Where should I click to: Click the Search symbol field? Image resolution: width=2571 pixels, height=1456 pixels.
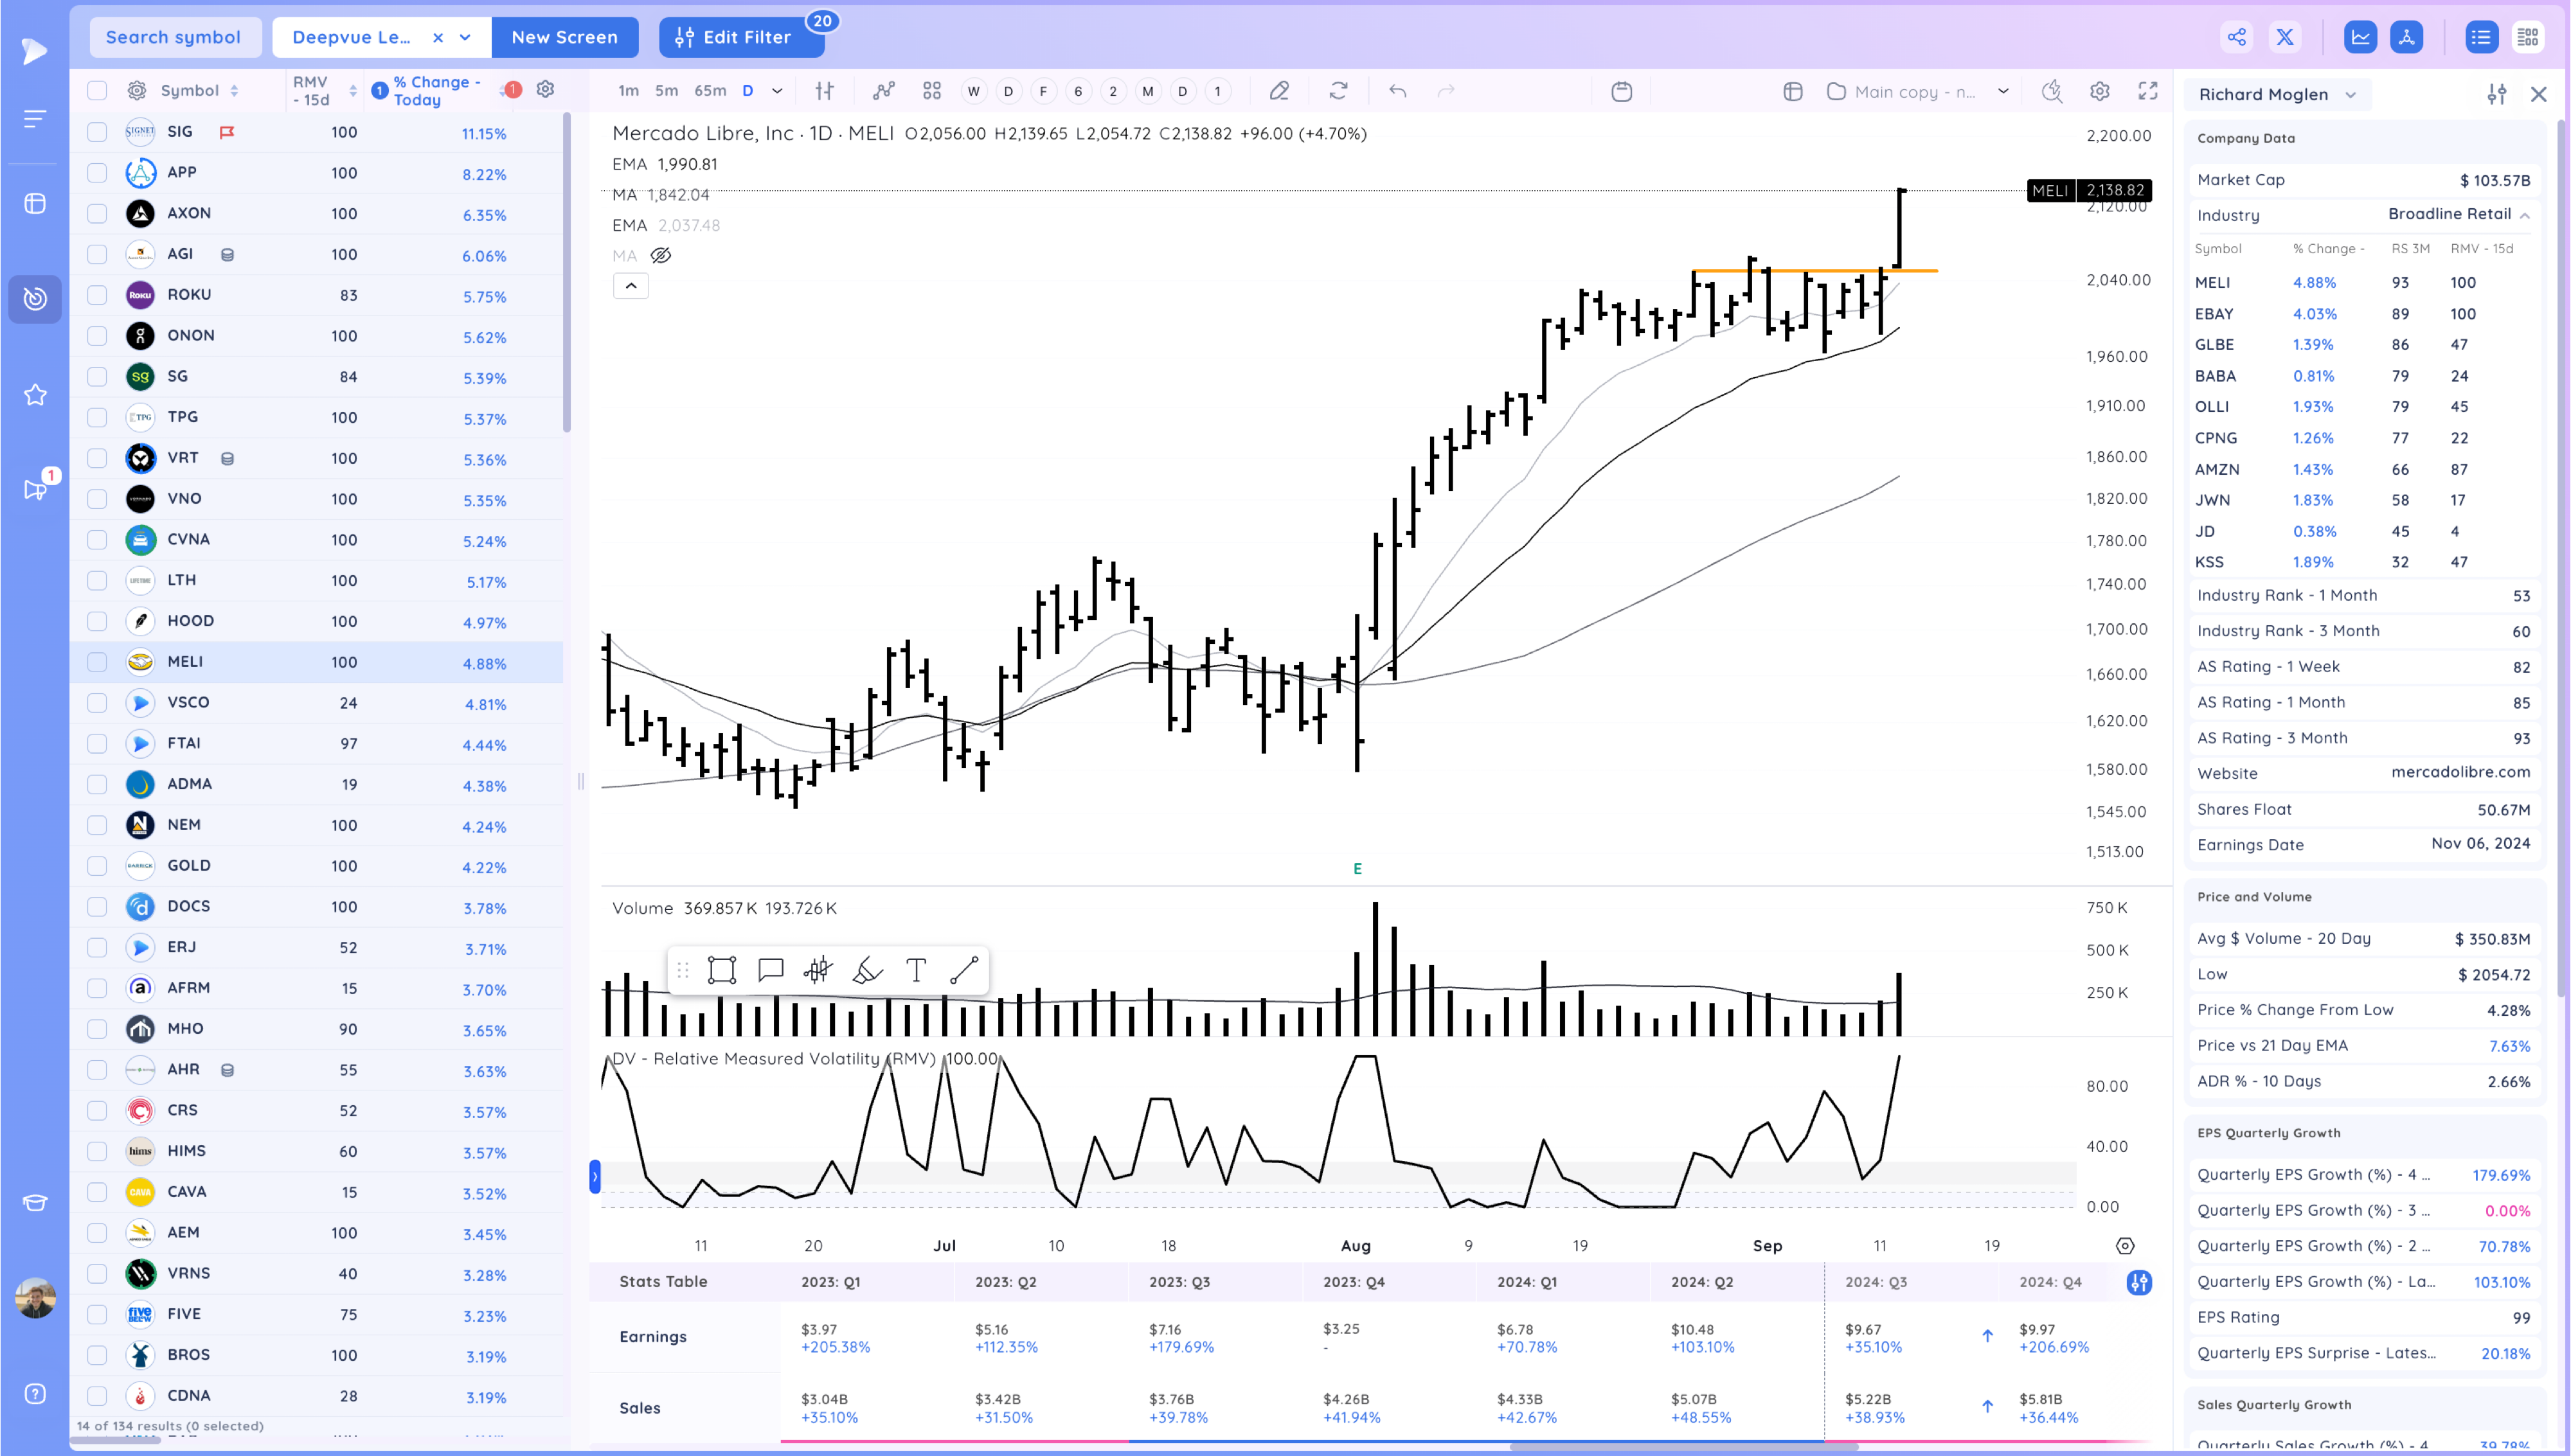174,37
